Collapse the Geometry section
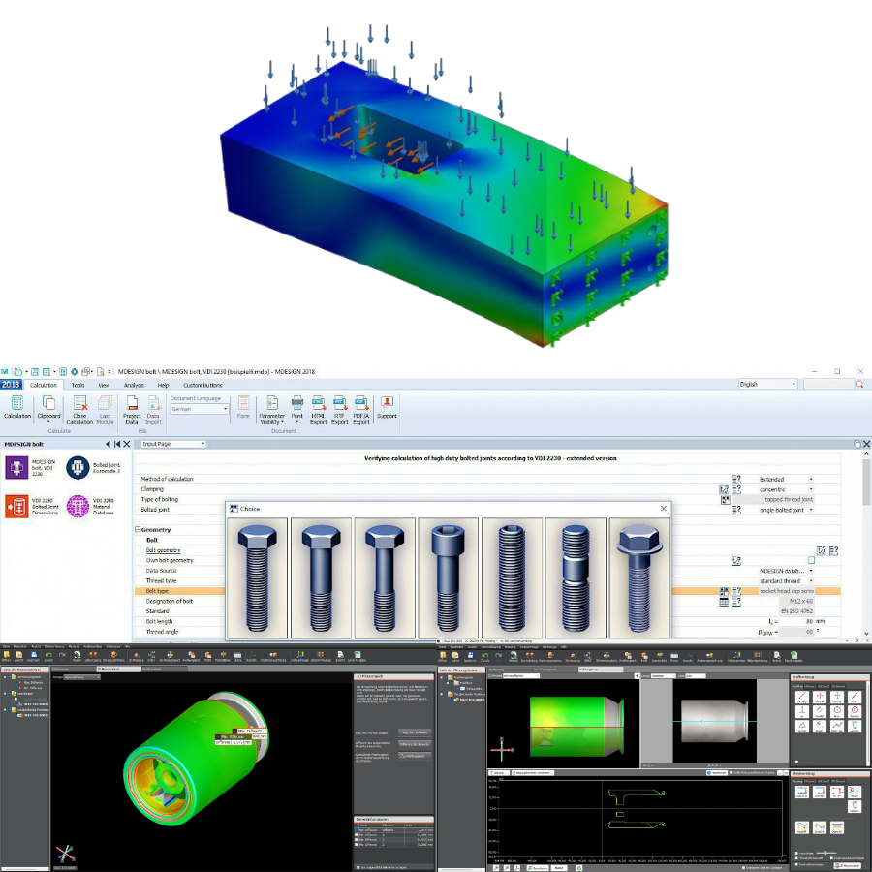The image size is (872, 872). (x=138, y=529)
